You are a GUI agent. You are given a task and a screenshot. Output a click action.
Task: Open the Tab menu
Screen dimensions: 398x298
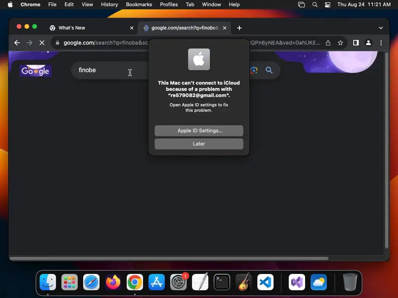pyautogui.click(x=190, y=4)
